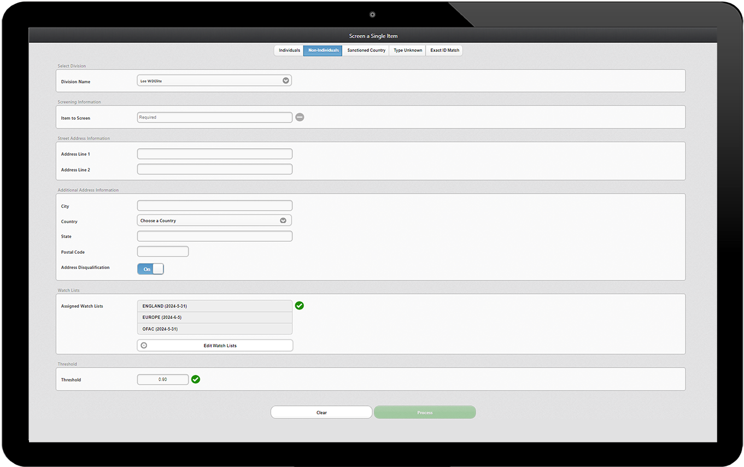Toggle the Address Disqualification switch
Viewport: 744px width, 467px height.
(150, 269)
